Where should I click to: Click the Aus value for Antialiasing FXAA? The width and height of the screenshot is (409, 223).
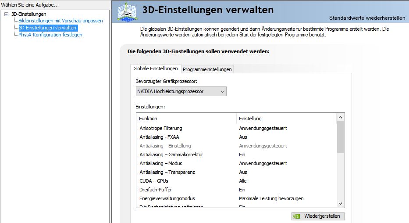tap(243, 137)
